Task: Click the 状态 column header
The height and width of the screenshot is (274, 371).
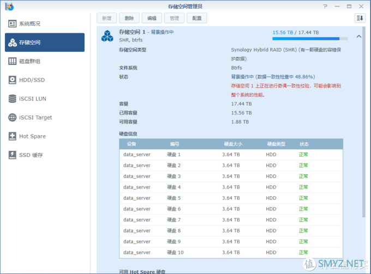Action: (304, 144)
